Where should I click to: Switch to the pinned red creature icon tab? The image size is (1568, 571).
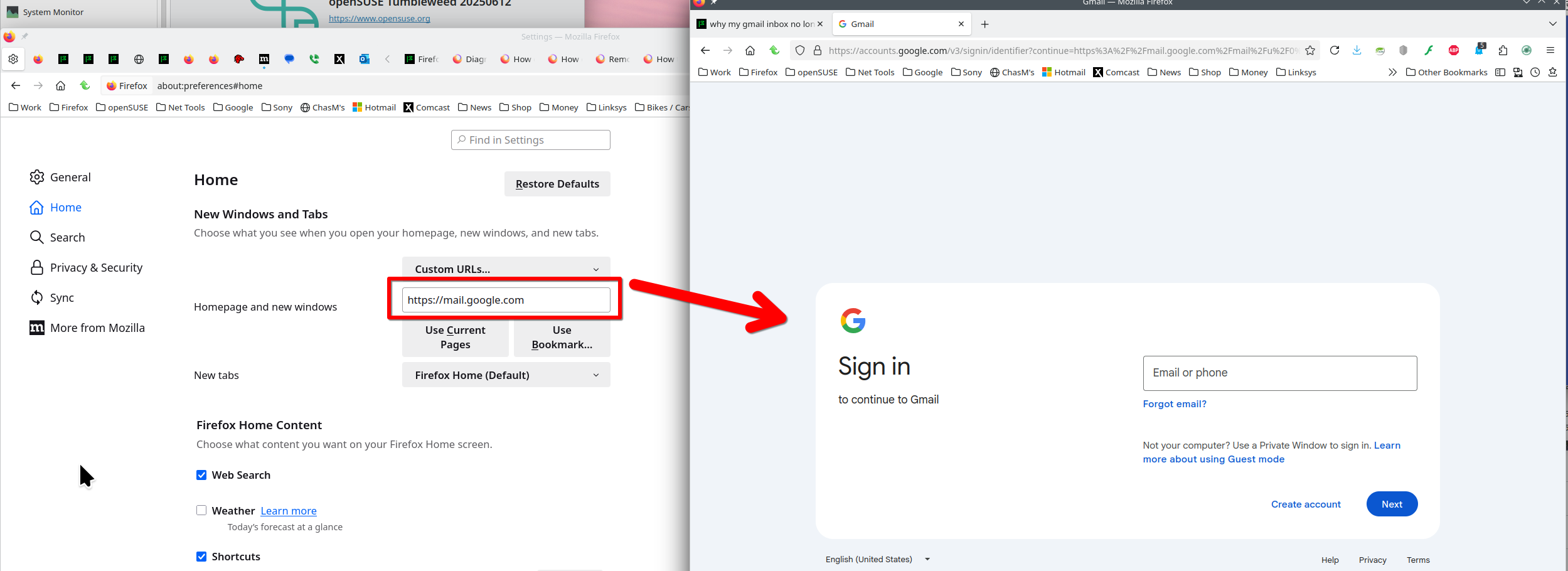pyautogui.click(x=239, y=59)
